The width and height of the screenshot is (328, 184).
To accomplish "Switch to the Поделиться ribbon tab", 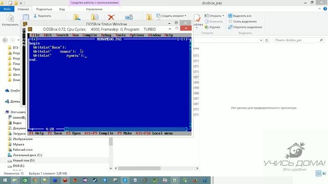I will [44, 9].
